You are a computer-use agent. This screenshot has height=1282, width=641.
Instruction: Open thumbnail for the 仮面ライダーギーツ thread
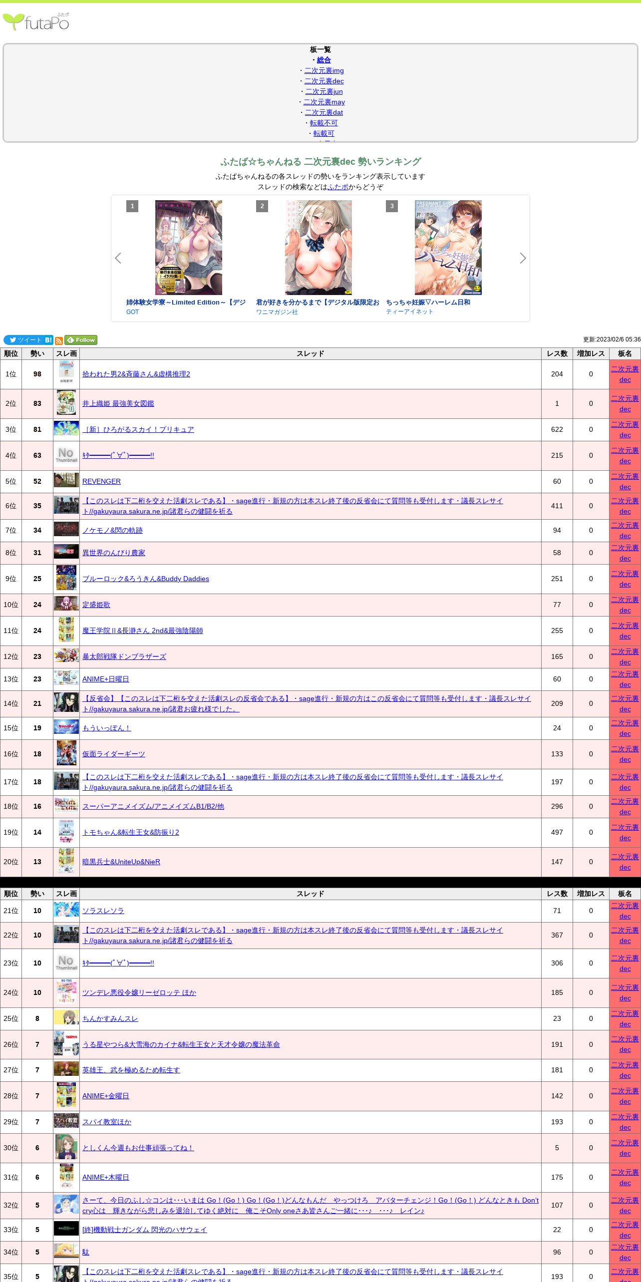[66, 753]
